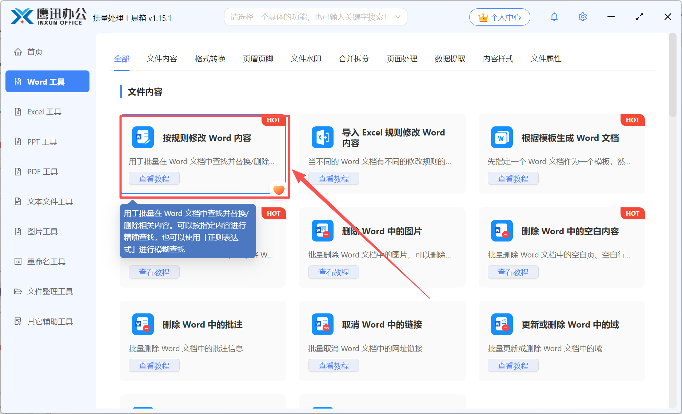The image size is (682, 414).
Task: Open PDF 工具 in the sidebar
Action: coord(47,172)
